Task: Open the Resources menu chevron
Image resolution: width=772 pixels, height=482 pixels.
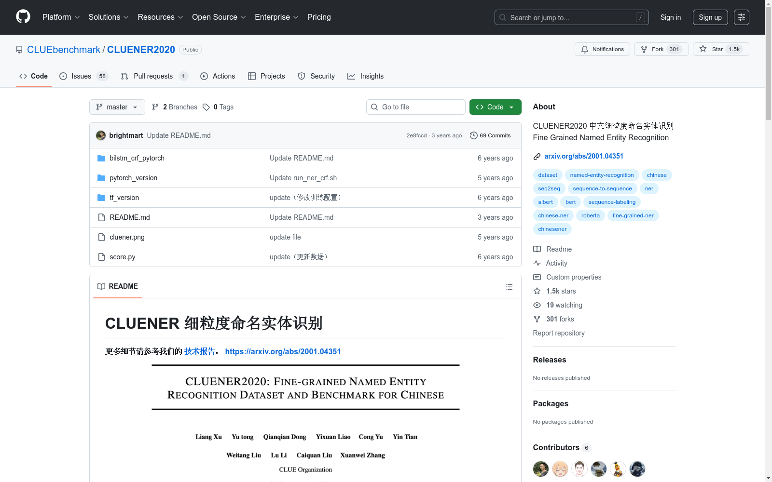Action: pos(180,17)
